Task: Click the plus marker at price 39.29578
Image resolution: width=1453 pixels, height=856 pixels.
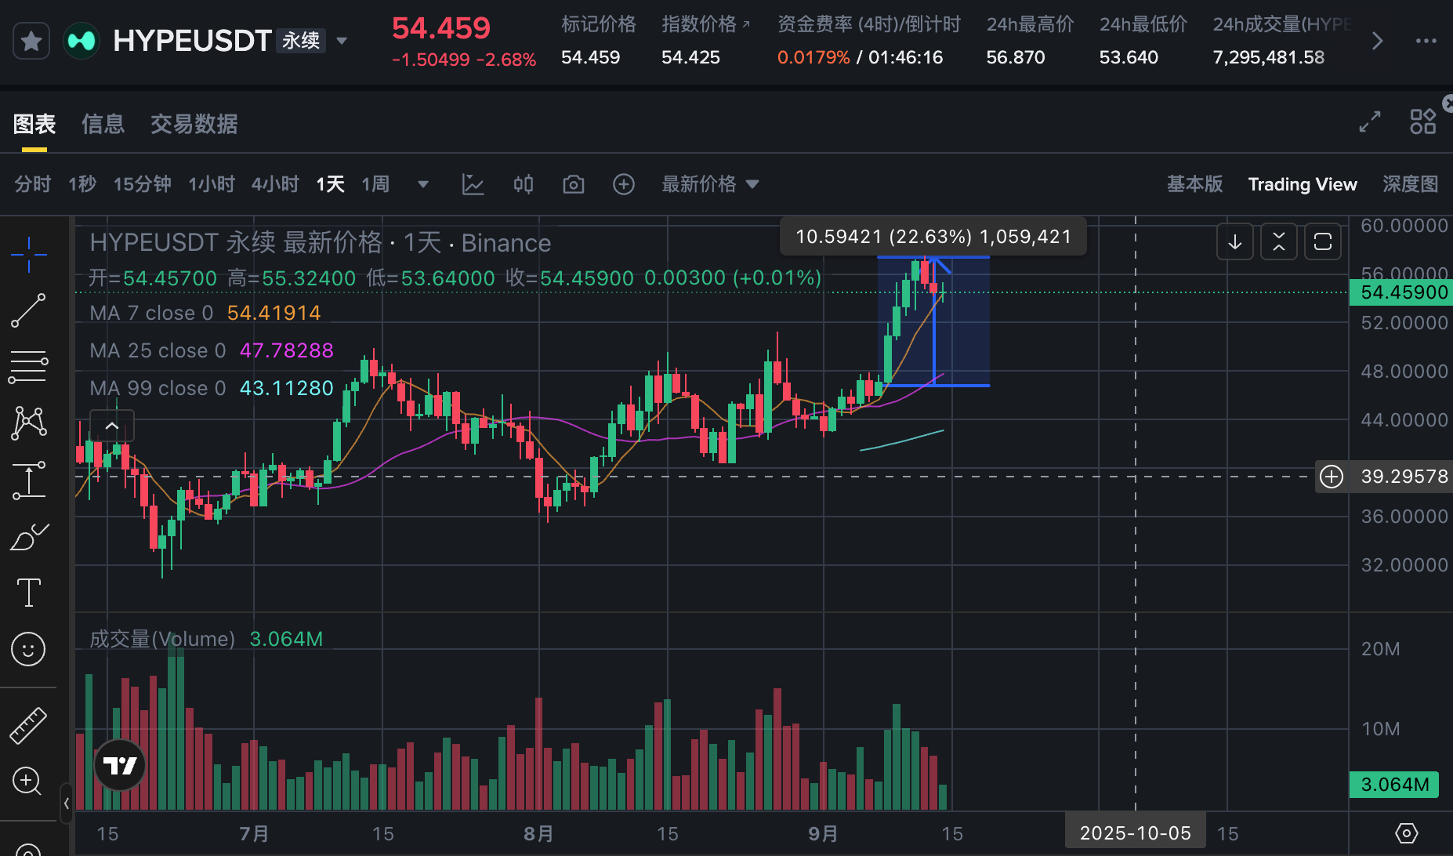Action: point(1332,477)
